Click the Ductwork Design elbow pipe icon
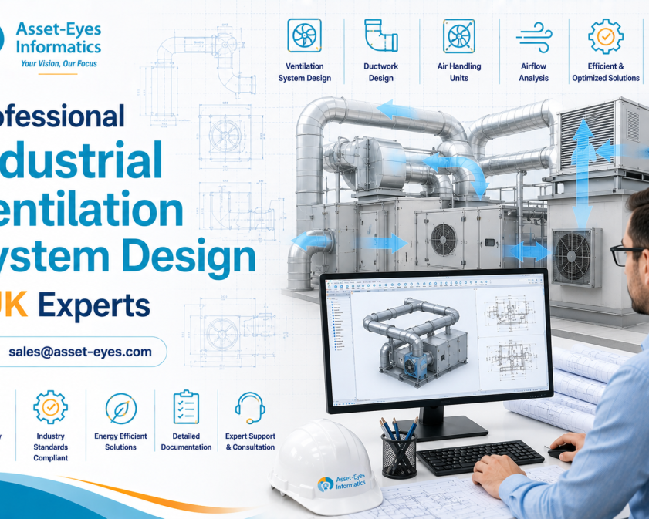Screen dimensions: 649x519 pyautogui.click(x=381, y=35)
